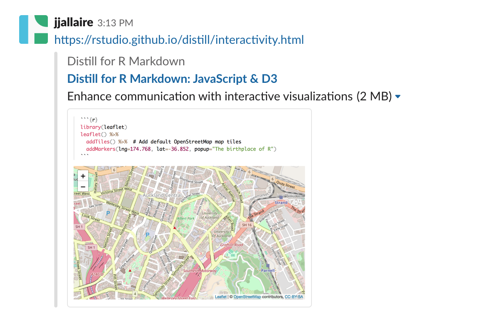Open the rstudio.github.io interactivity URL
Screen dimensions: 501x321
pyautogui.click(x=179, y=40)
